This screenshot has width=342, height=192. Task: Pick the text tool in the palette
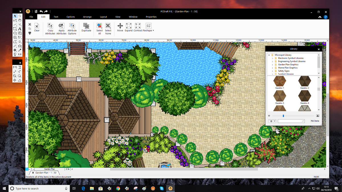coord(20,29)
